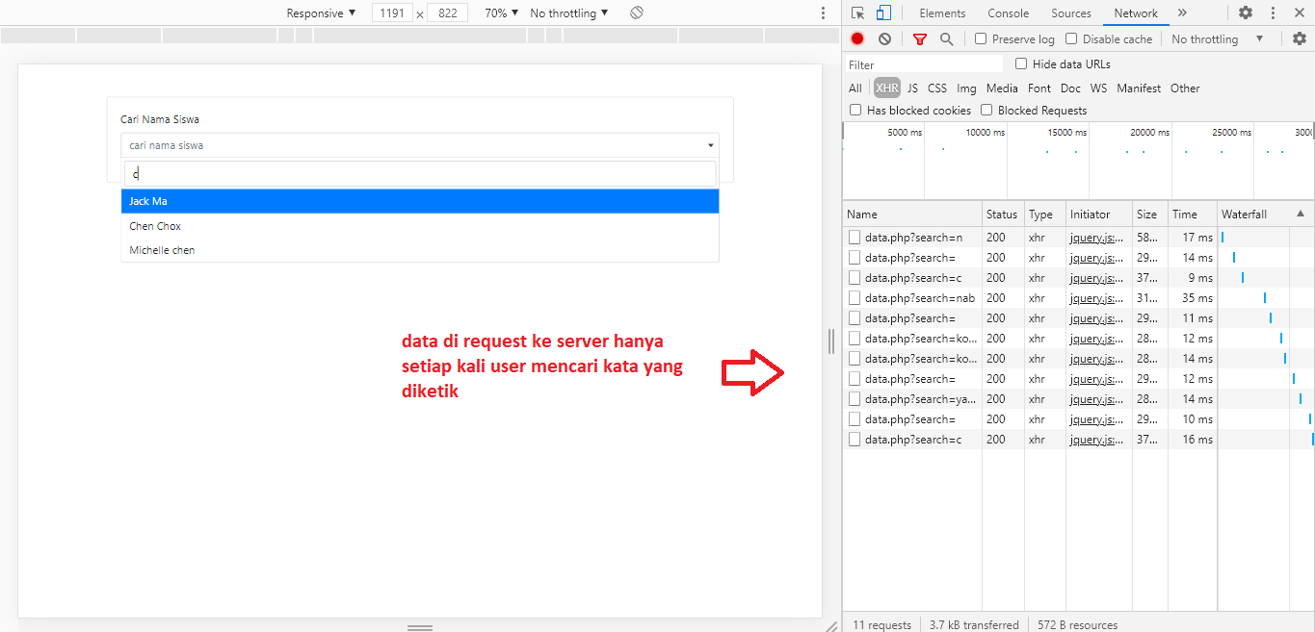Open the 70% zoom dropdown
The height and width of the screenshot is (632, 1315).
(x=500, y=13)
